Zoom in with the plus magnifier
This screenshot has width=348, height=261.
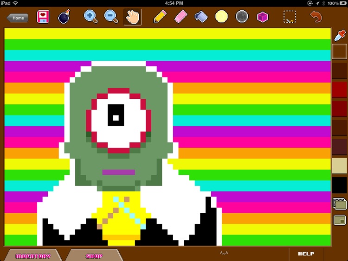tap(90, 17)
